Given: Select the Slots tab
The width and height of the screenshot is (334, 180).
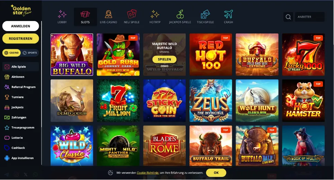Looking at the screenshot, I should pos(85,17).
